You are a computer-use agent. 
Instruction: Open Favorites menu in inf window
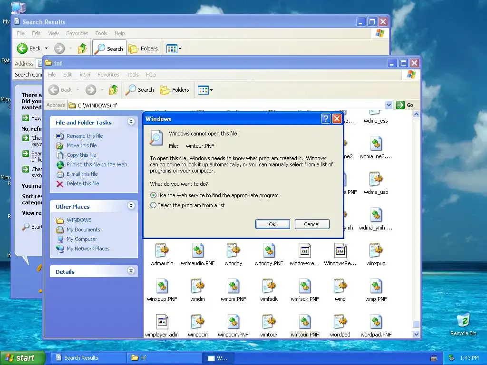pos(108,75)
